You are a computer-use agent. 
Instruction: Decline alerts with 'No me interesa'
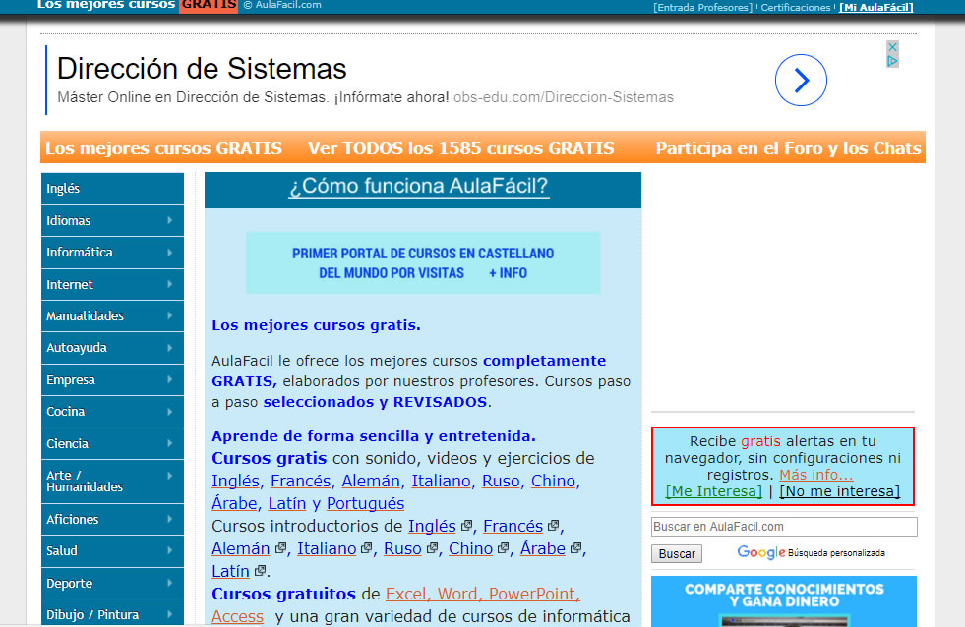[x=839, y=491]
